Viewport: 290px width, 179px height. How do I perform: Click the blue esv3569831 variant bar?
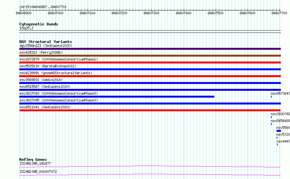click(x=150, y=83)
